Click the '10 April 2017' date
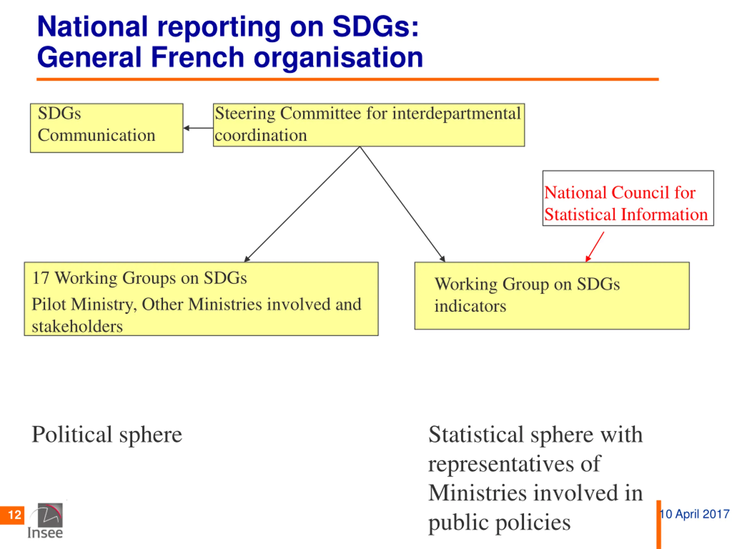 tap(694, 514)
